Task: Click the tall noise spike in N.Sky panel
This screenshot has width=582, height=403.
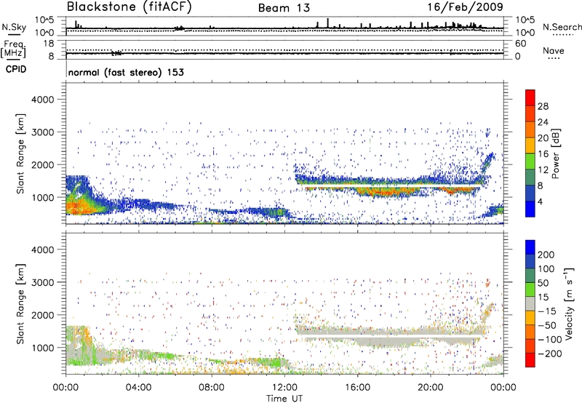Action: [328, 23]
